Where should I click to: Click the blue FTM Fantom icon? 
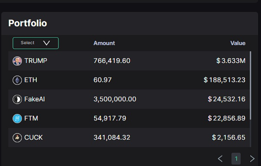click(17, 119)
